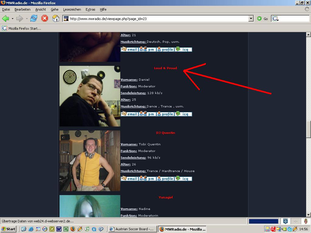311x233 pixels.
Task: Switch to Austrian Soccer Board taskbar window
Action: 133,229
